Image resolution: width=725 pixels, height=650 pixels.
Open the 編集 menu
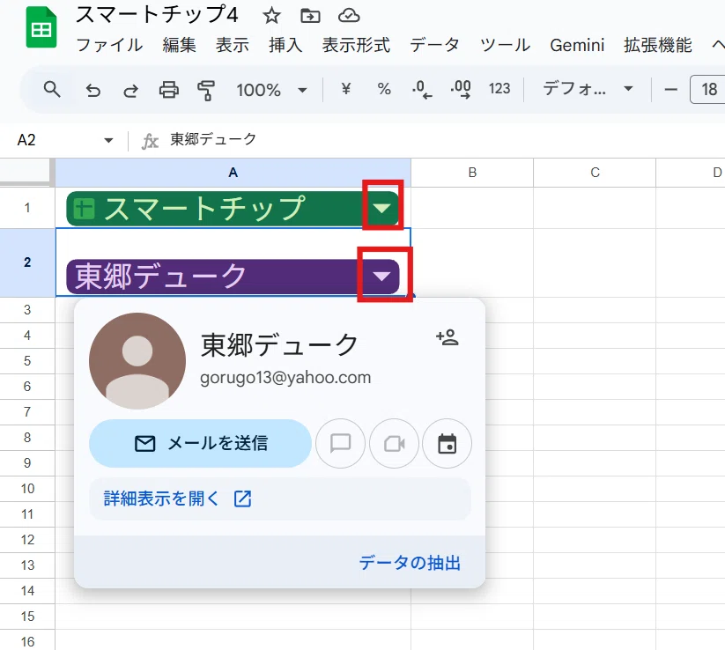[x=180, y=45]
